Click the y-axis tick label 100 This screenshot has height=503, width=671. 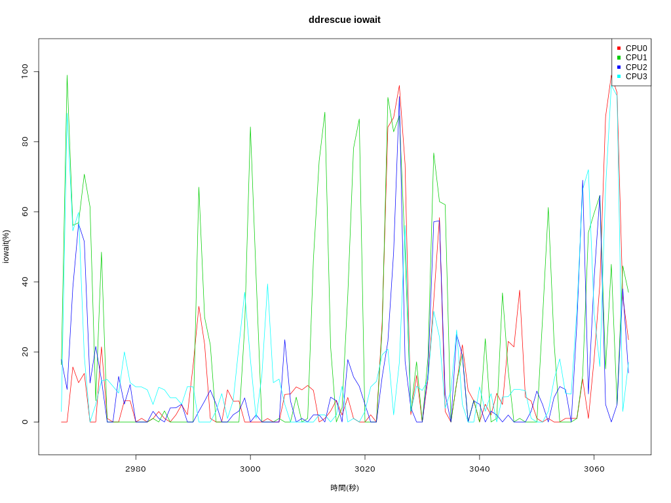[x=25, y=71]
